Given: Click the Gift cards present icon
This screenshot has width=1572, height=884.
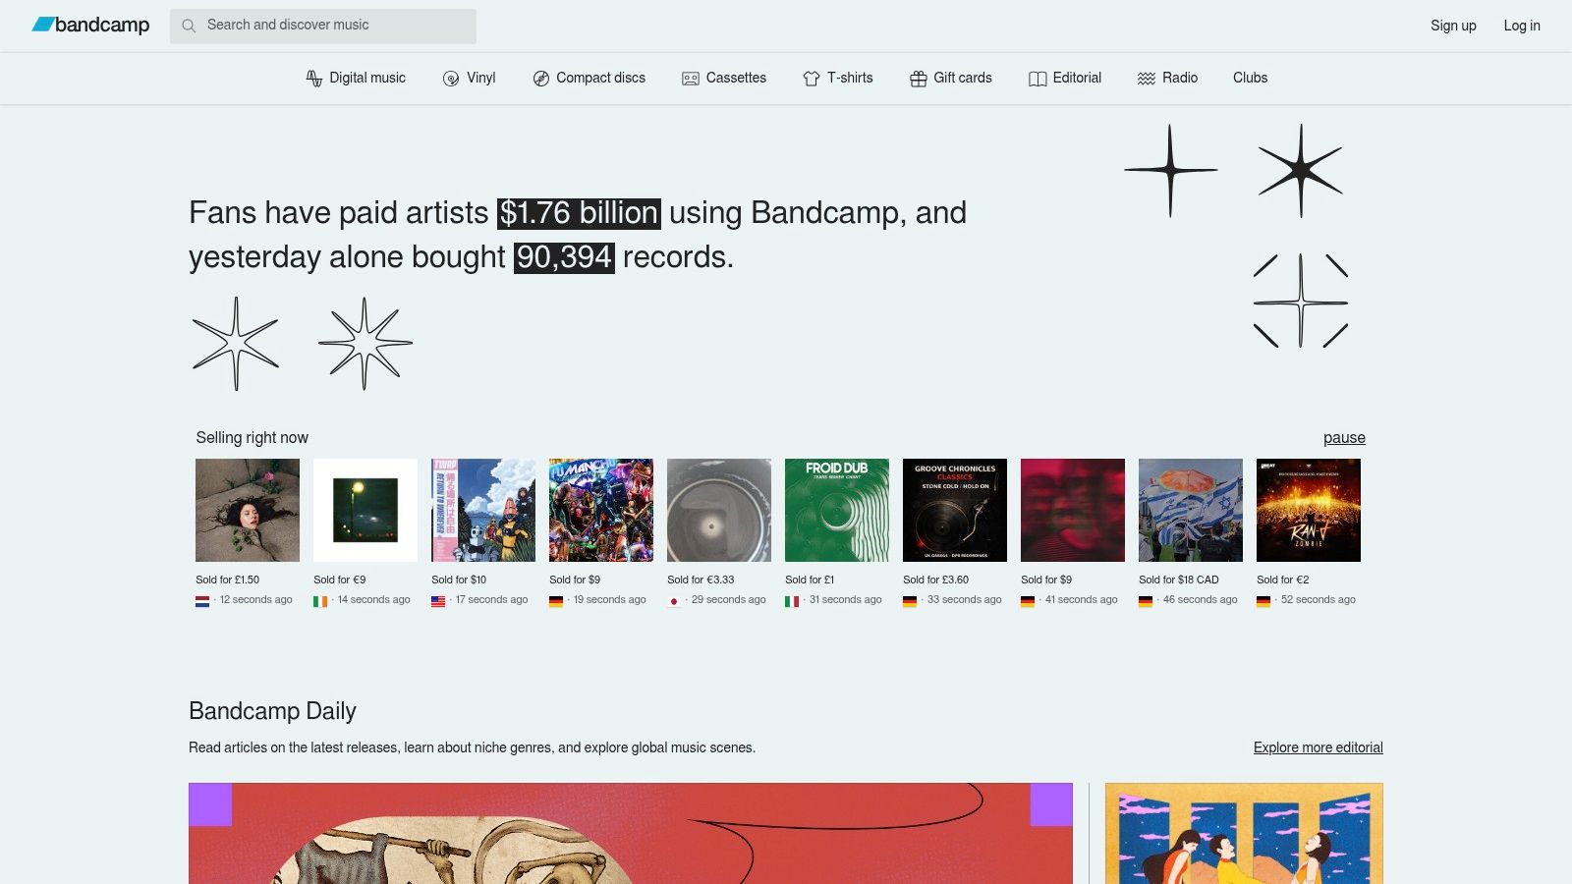Looking at the screenshot, I should [x=919, y=79].
